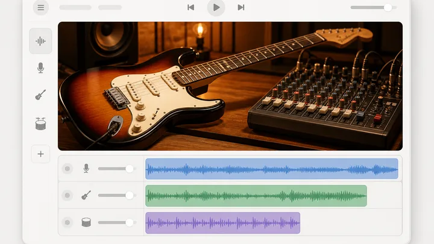
Task: Select the microphone tool in sidebar
Action: [x=41, y=68]
